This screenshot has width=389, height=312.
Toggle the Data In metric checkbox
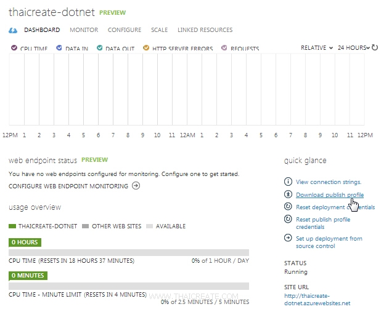59,47
